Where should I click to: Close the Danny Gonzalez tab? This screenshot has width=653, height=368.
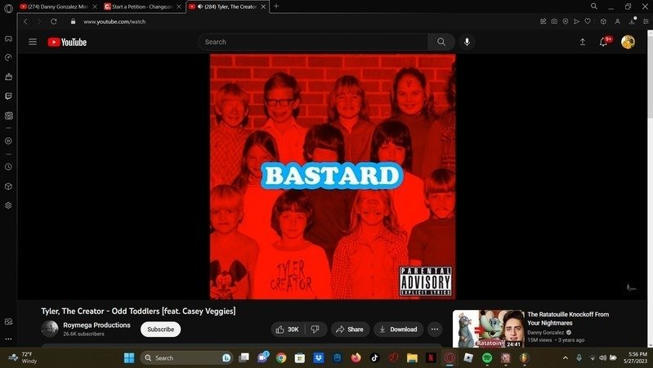pyautogui.click(x=95, y=7)
